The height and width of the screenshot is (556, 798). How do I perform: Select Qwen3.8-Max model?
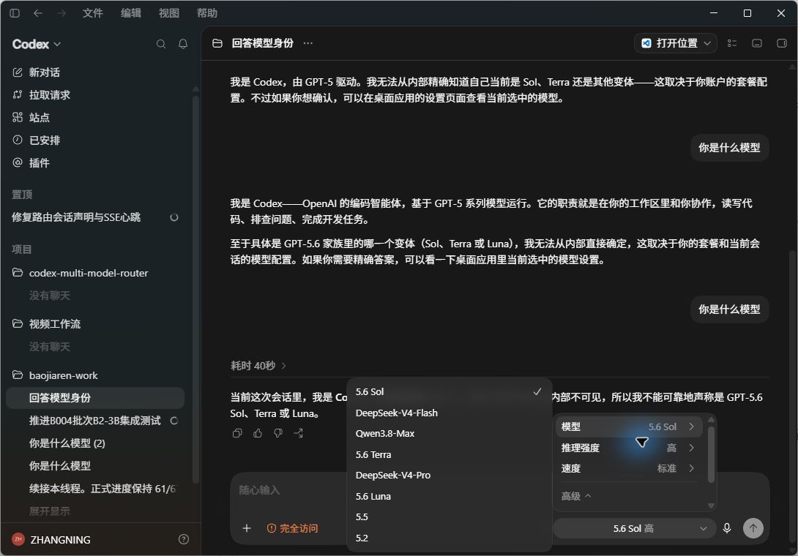449,433
